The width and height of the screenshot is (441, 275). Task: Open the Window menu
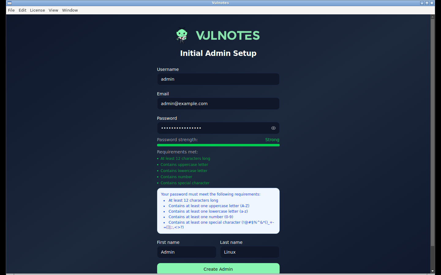point(70,10)
